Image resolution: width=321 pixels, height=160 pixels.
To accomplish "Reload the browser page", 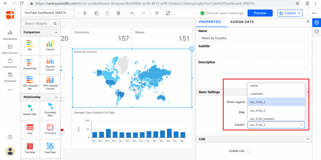I will (x=21, y=3).
